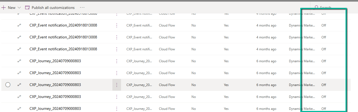Screen dimensions: 358x112
Task: Open the last CXP_Event notification_20240918013008 flow name
Action: [x=63, y=49]
